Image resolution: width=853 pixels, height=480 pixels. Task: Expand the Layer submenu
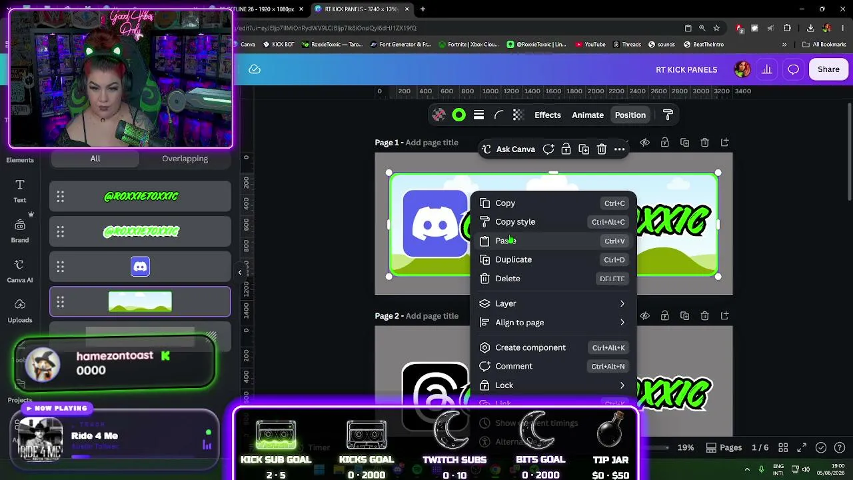(553, 303)
